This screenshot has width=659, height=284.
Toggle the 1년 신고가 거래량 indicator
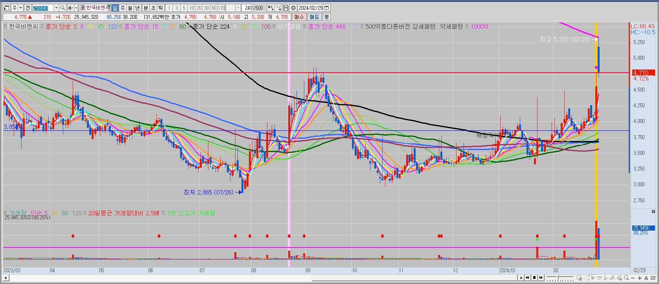pos(164,213)
